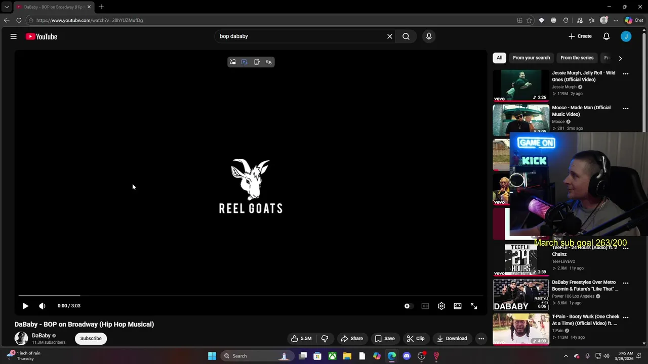
Task: Open Mooce Made Man video title
Action: pos(581,111)
